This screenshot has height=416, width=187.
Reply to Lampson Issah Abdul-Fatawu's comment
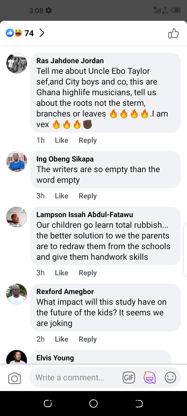click(x=88, y=273)
